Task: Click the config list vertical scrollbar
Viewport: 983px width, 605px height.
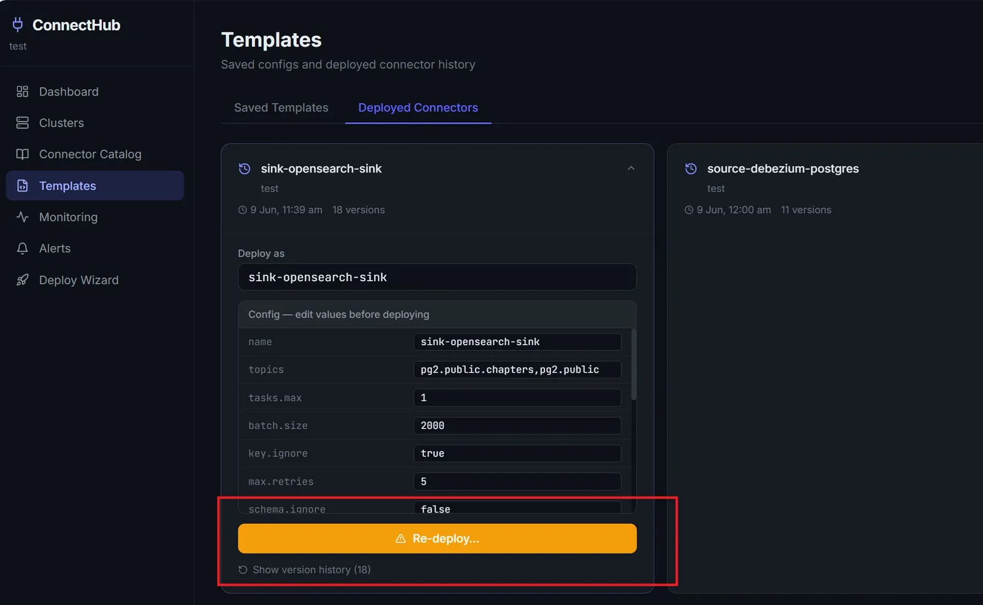Action: click(633, 365)
